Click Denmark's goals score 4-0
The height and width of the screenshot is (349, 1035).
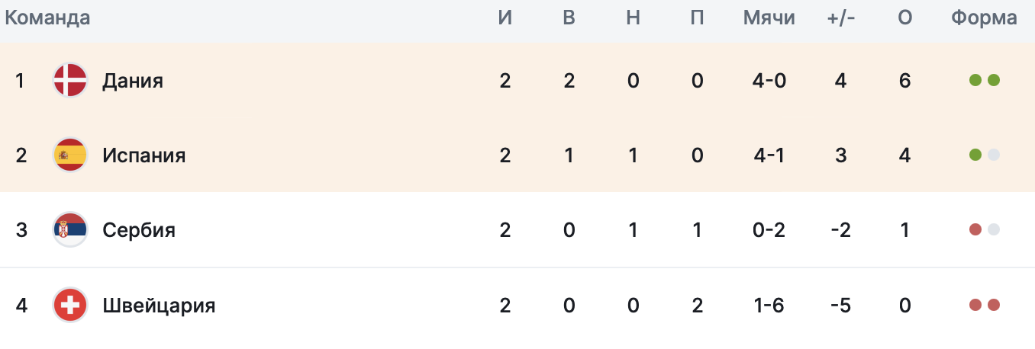coord(769,80)
